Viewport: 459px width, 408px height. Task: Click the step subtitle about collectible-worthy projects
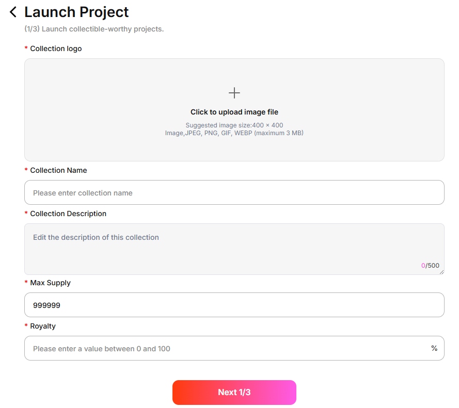coord(94,29)
